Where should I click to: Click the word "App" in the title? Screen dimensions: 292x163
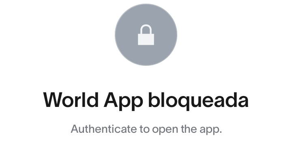coord(123,101)
